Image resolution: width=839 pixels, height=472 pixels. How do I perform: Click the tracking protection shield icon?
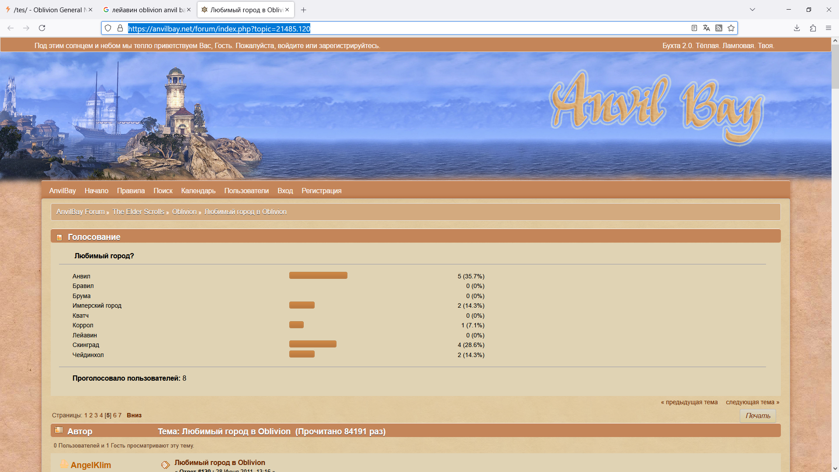pos(108,28)
